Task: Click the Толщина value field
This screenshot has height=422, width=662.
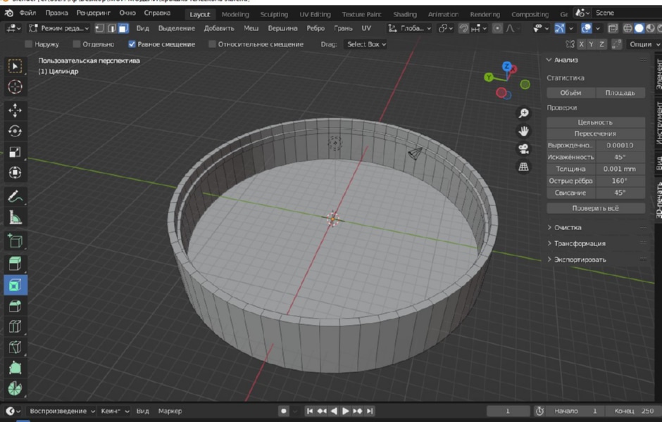Action: 619,169
